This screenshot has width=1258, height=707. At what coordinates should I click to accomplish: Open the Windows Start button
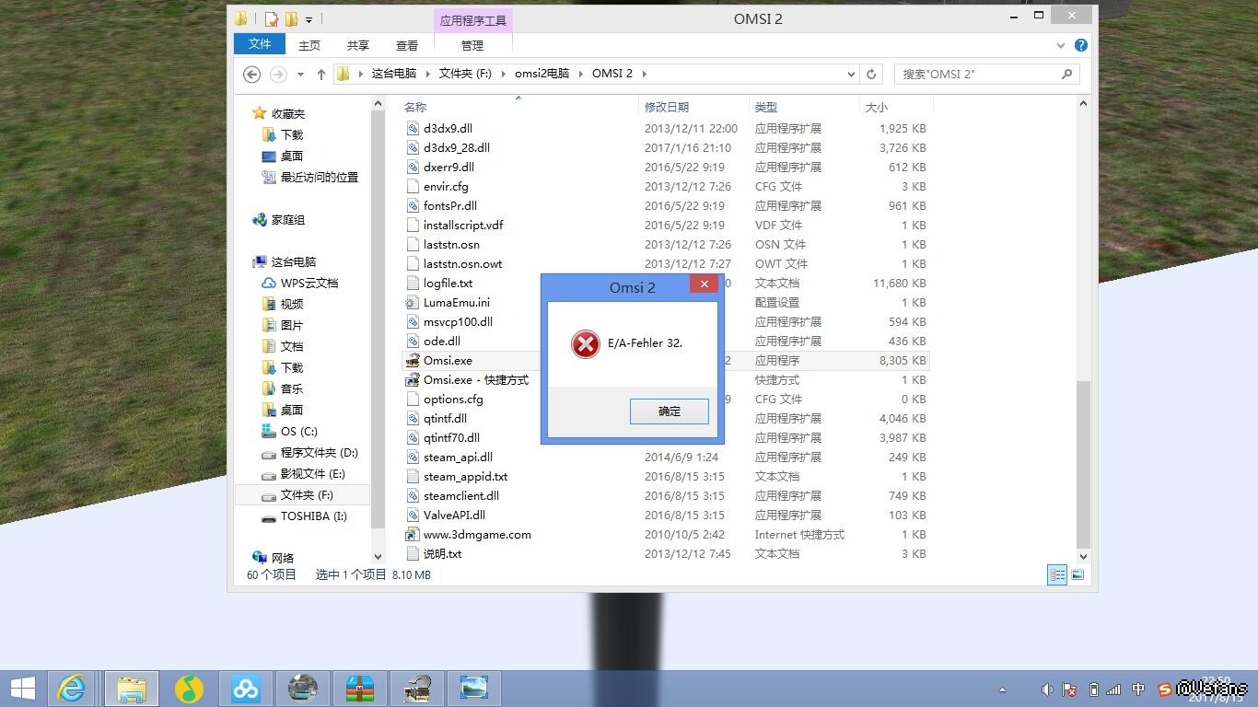point(22,689)
